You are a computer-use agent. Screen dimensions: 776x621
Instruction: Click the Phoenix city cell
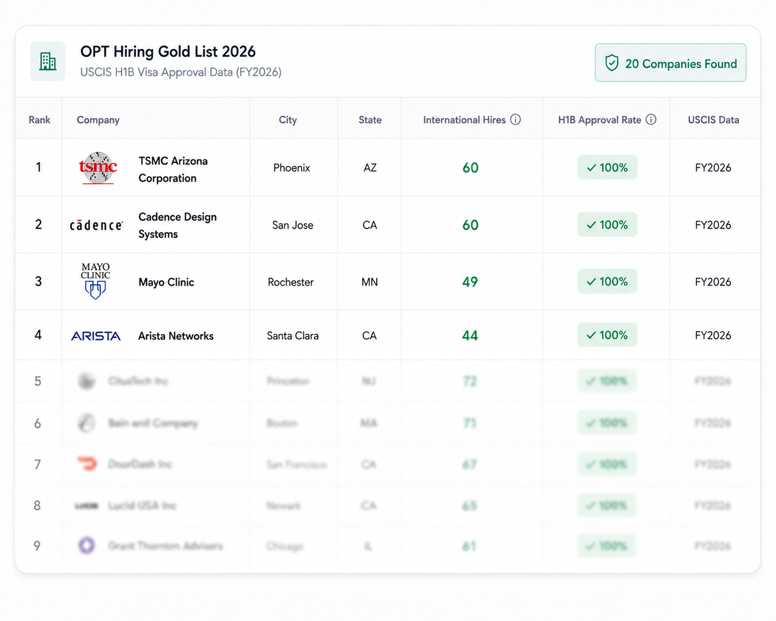[292, 168]
